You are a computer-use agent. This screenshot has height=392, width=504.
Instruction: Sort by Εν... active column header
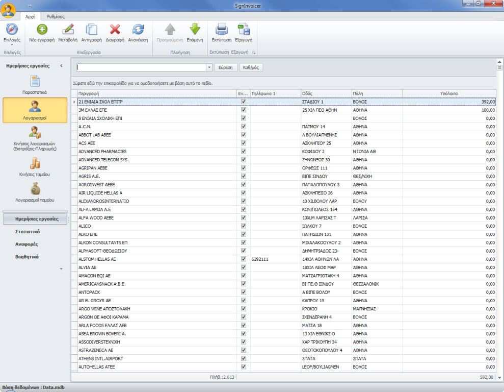pyautogui.click(x=243, y=93)
